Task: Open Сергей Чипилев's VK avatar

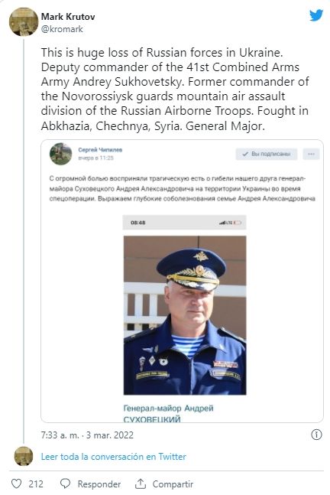Action: 61,154
